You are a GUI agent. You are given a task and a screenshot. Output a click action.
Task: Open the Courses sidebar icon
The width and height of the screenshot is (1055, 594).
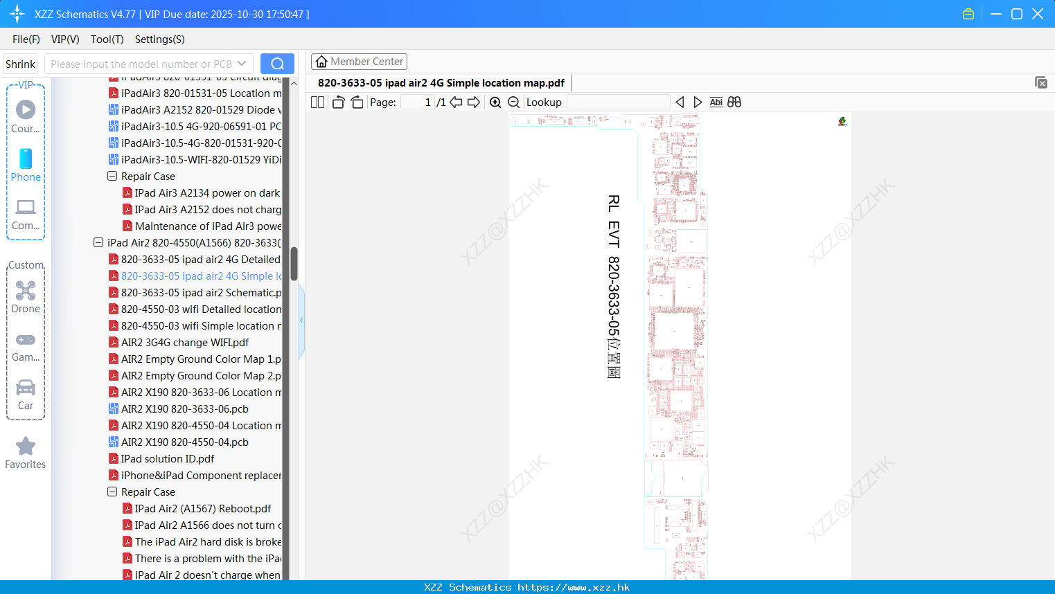coord(26,116)
